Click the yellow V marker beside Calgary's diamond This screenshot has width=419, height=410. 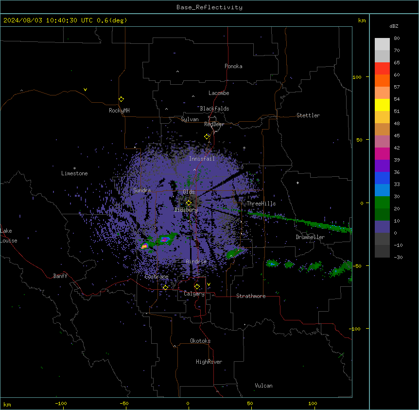pos(209,284)
